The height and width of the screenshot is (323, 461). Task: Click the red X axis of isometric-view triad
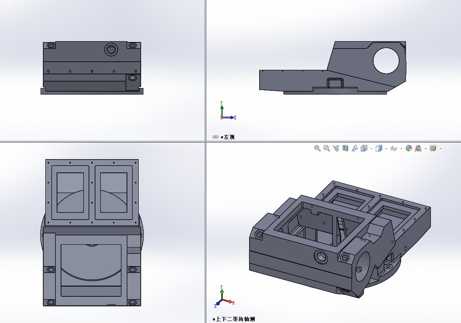coord(228,301)
